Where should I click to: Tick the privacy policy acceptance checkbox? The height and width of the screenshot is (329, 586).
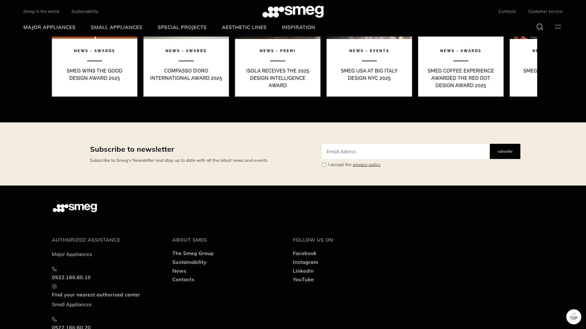click(x=324, y=165)
